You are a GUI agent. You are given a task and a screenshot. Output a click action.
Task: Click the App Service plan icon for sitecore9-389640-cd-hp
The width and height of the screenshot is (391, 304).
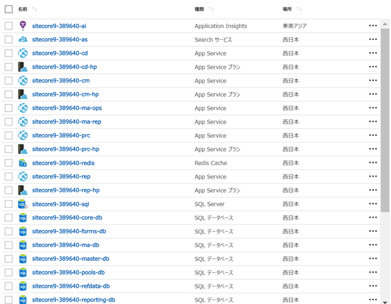point(23,67)
